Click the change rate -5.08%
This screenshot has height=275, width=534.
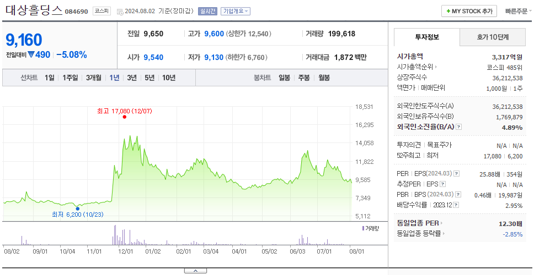point(72,54)
